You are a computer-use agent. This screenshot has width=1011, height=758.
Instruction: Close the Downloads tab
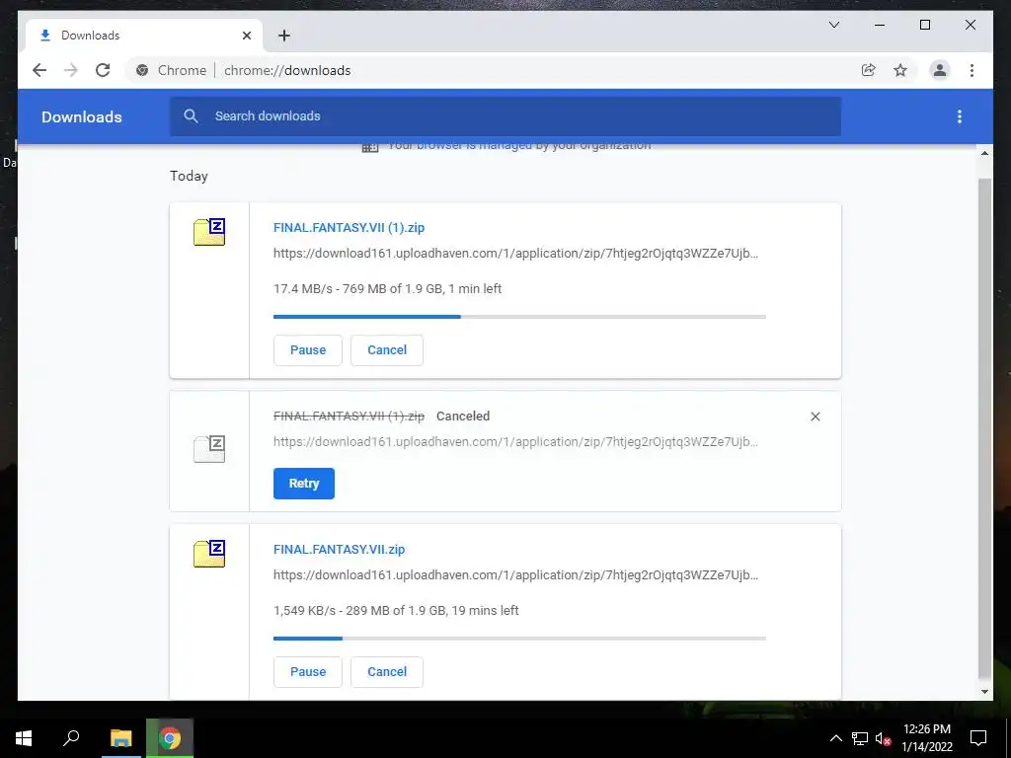click(246, 36)
